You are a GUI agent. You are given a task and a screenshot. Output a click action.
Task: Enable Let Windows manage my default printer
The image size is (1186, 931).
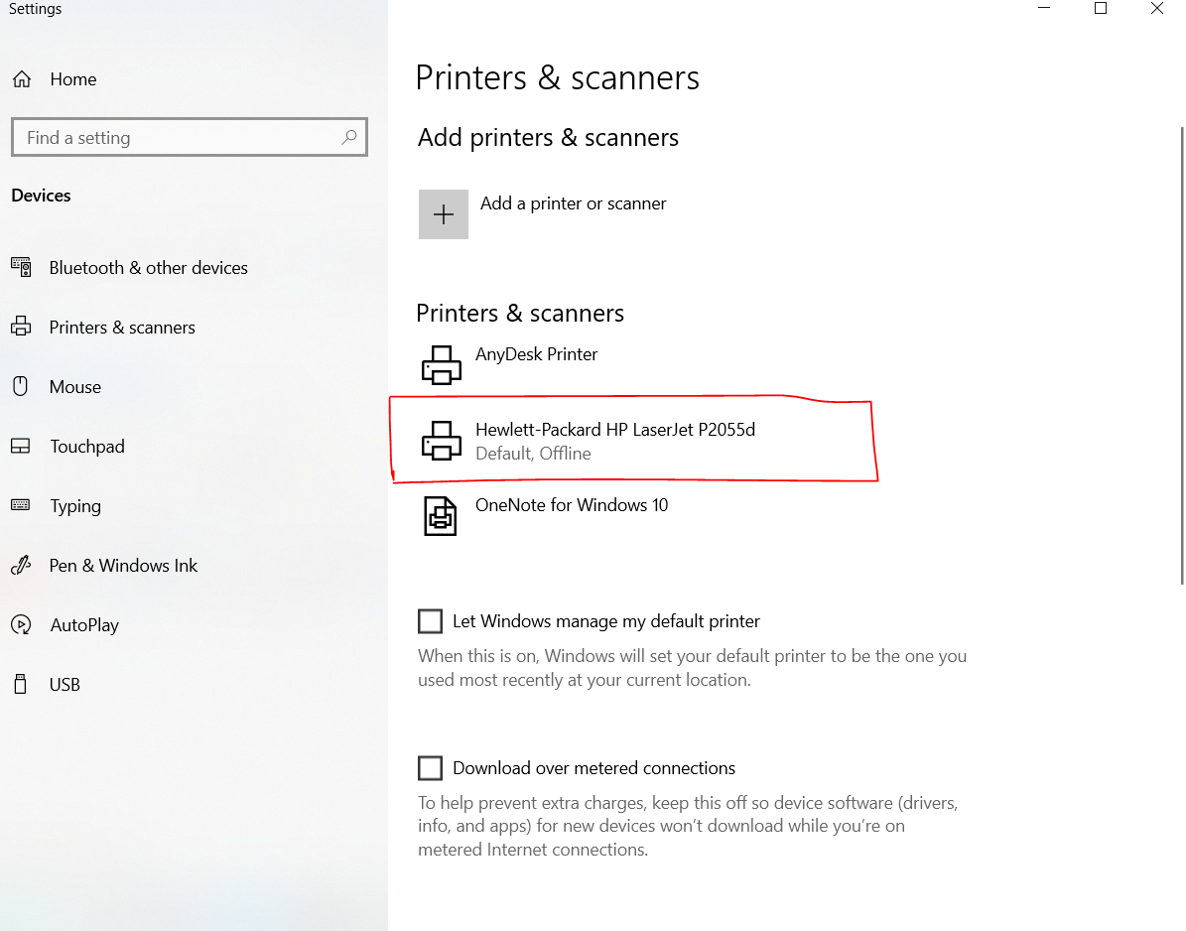pyautogui.click(x=430, y=620)
